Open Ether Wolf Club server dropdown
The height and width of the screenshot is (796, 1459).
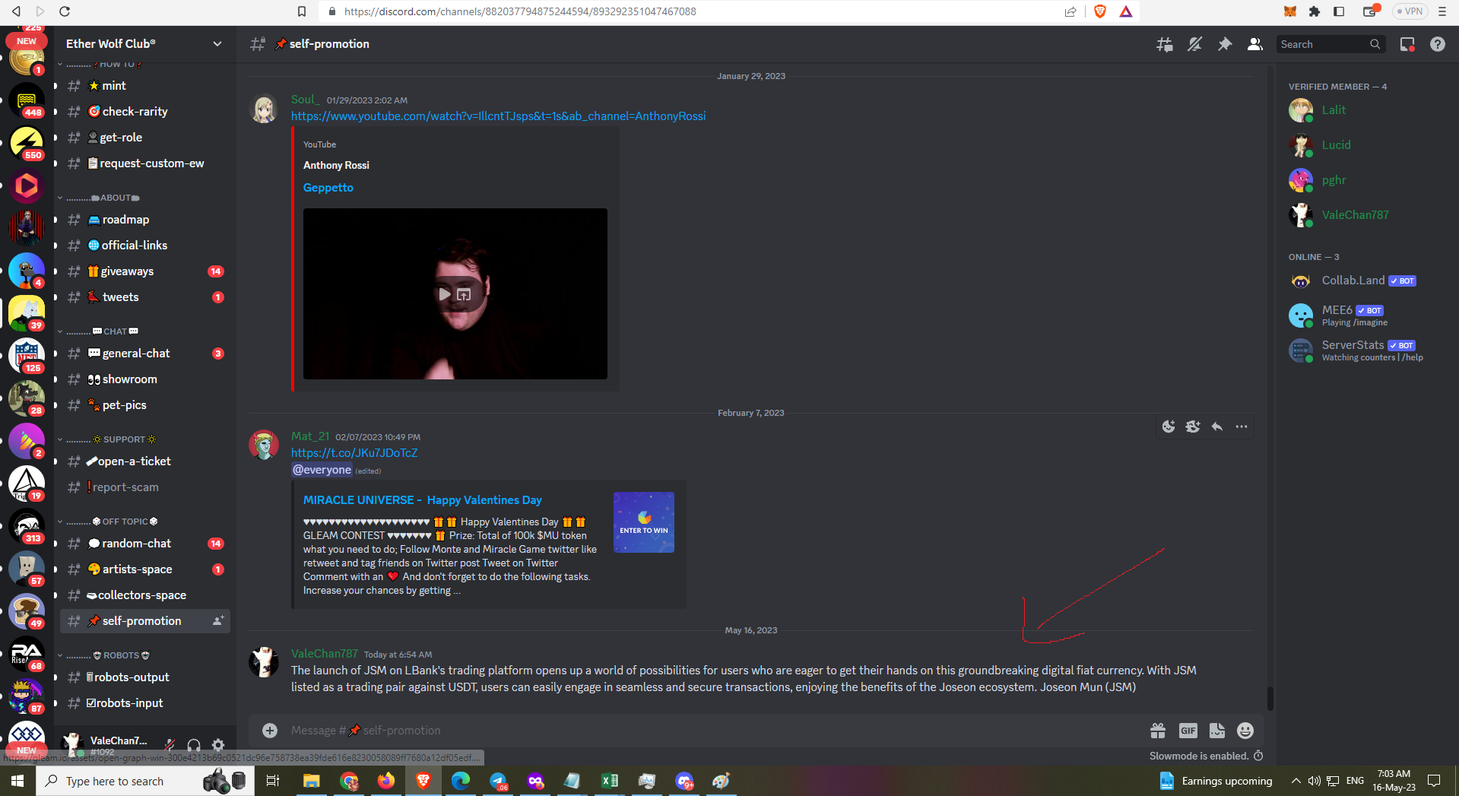(217, 44)
